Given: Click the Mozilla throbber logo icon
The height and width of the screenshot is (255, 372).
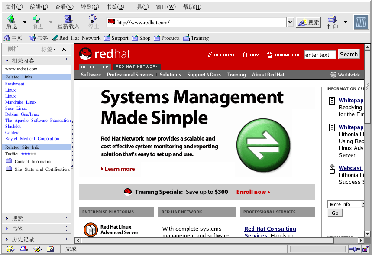Looking at the screenshot, I should pos(361,22).
